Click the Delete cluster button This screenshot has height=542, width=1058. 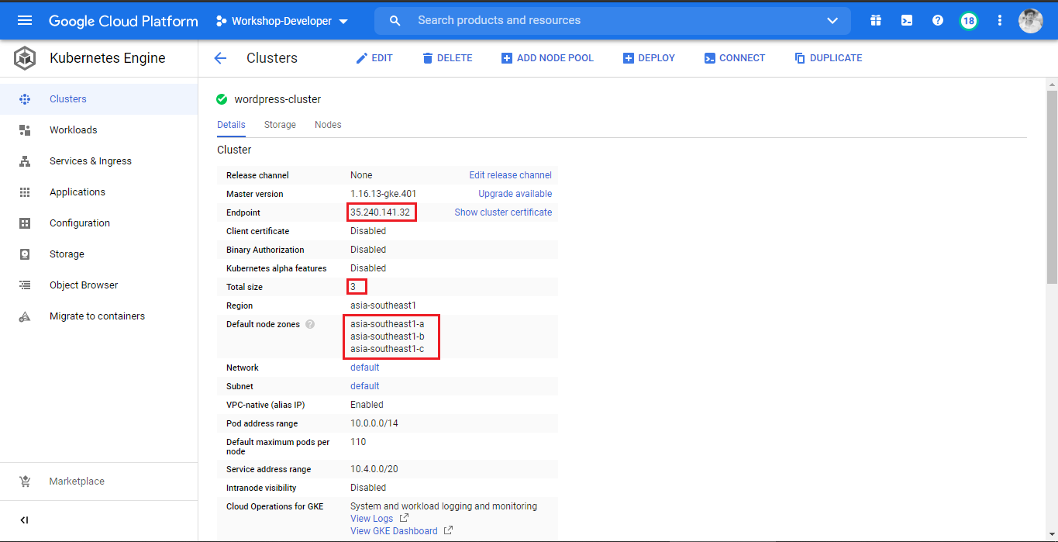coord(447,58)
